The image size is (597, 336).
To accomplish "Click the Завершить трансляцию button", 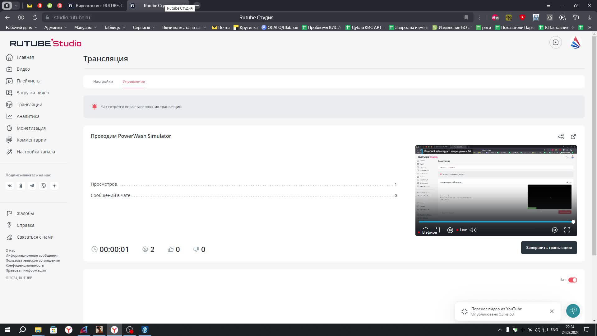I will click(x=549, y=248).
